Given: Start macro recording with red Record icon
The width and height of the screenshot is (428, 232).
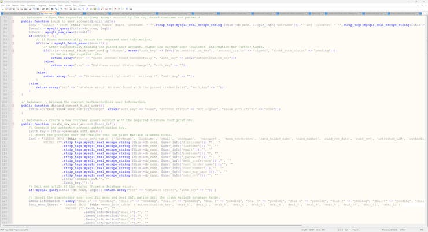Looking at the screenshot, I should click(x=115, y=9).
